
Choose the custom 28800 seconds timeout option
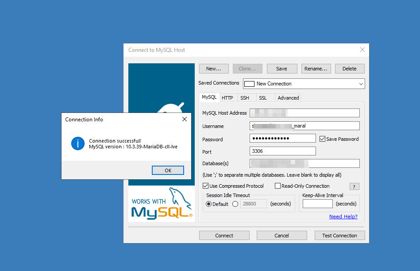pos(235,204)
